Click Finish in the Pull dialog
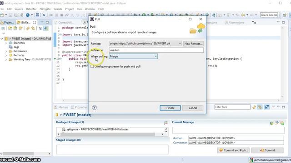The image size is (291, 163). click(170, 108)
